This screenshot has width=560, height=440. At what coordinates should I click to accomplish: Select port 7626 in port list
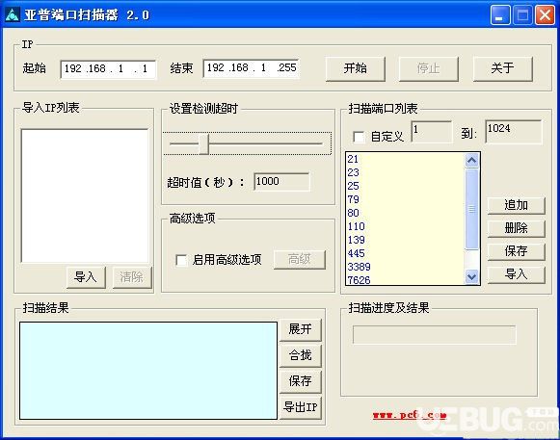pyautogui.click(x=405, y=280)
